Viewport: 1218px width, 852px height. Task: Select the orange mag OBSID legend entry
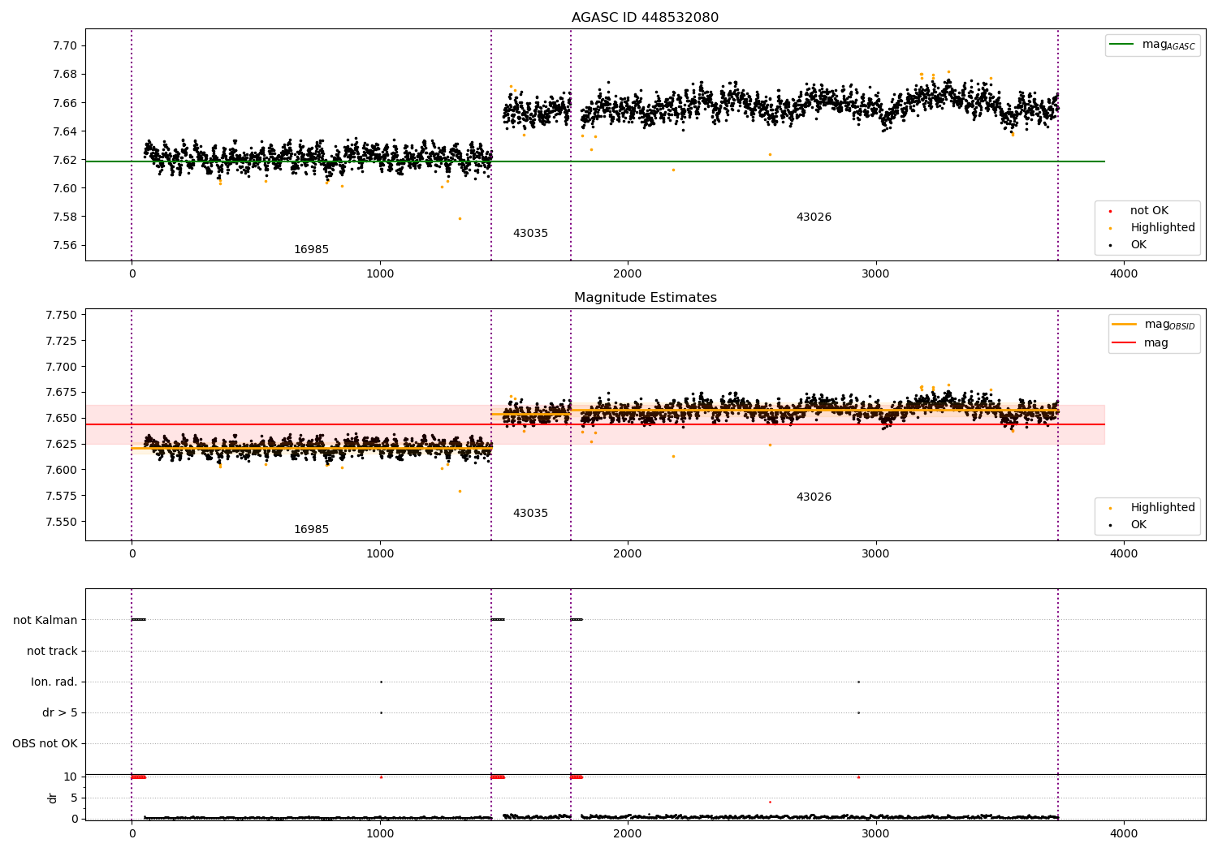tap(1154, 325)
